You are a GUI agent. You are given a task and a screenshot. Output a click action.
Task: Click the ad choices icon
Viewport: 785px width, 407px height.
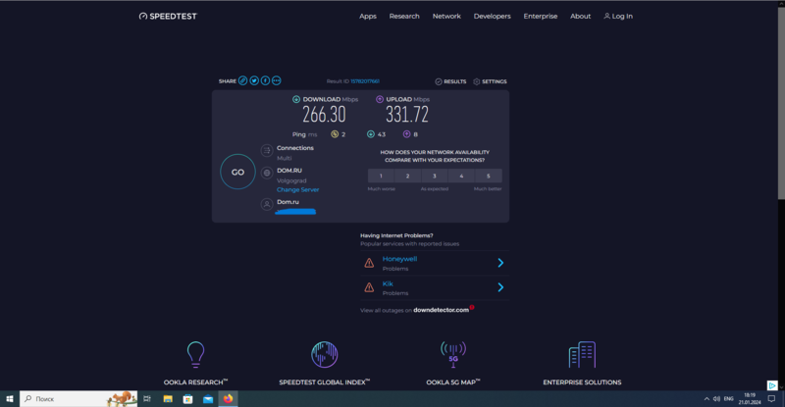(772, 385)
